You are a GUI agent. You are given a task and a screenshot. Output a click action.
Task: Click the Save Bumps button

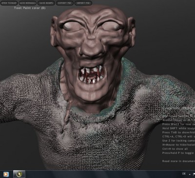point(46,3)
